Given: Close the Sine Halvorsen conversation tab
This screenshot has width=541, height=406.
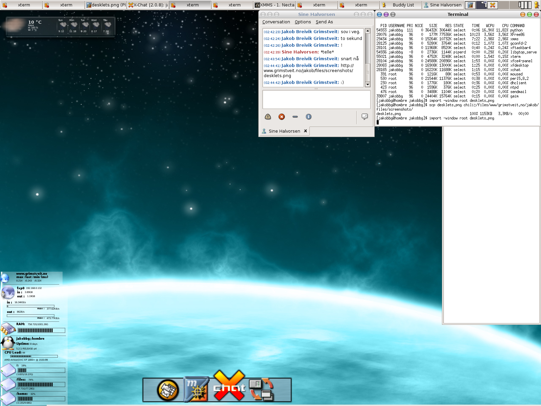Looking at the screenshot, I should 305,131.
